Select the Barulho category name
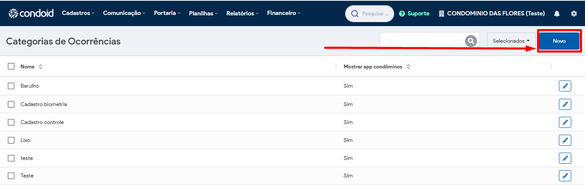Image resolution: width=585 pixels, height=186 pixels. [30, 86]
